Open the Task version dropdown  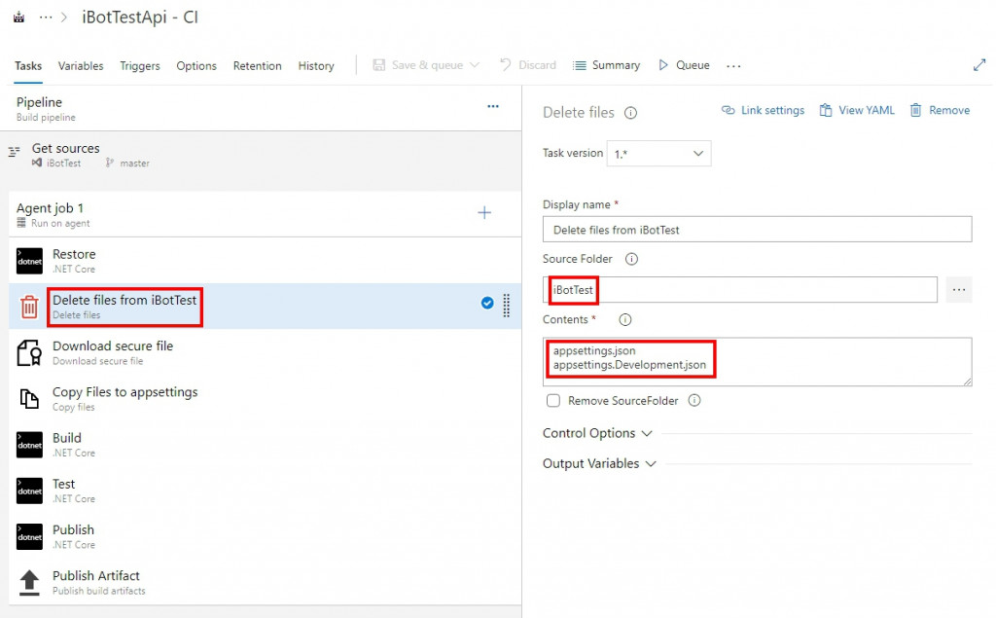(658, 153)
